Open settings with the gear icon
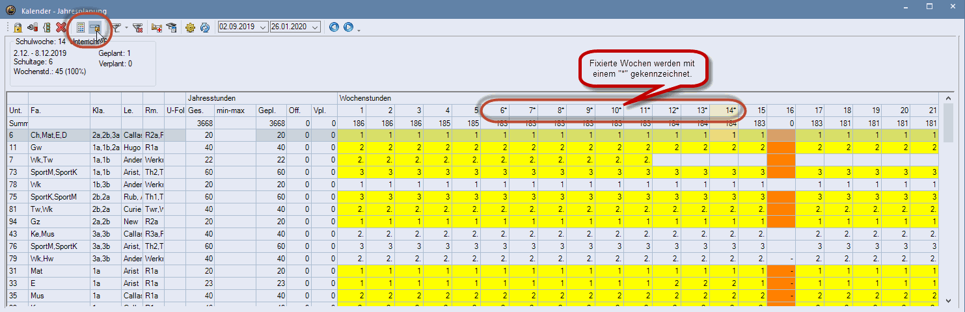 190,27
